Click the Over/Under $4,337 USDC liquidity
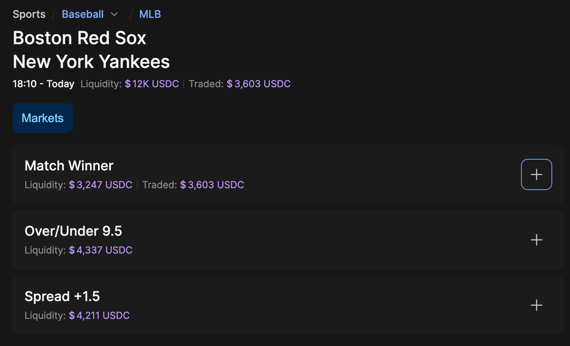The width and height of the screenshot is (570, 346). point(101,250)
